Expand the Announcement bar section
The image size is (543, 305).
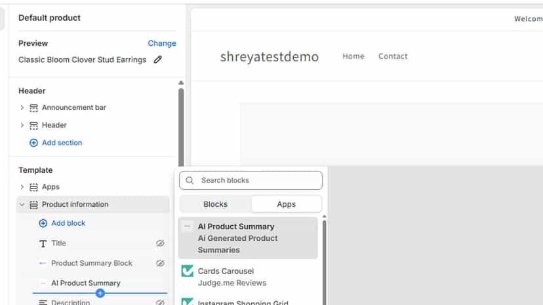click(x=22, y=107)
